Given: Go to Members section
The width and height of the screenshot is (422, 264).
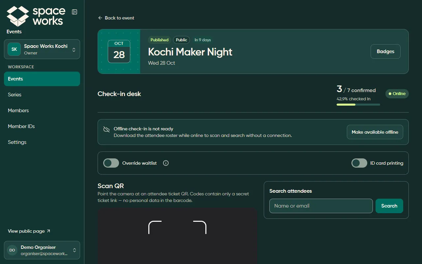Looking at the screenshot, I should click(x=42, y=111).
